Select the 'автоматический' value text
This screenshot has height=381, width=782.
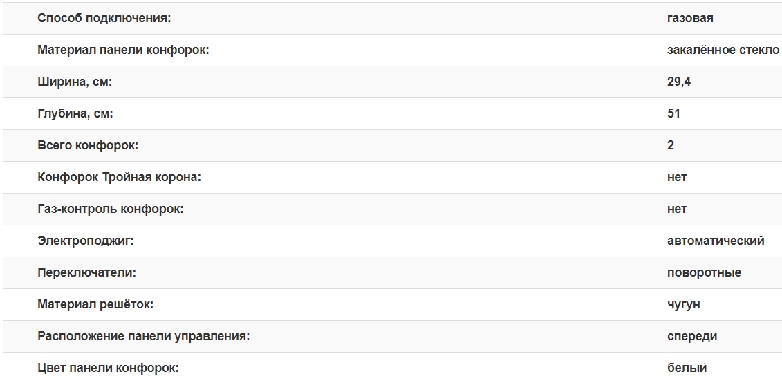pos(716,241)
